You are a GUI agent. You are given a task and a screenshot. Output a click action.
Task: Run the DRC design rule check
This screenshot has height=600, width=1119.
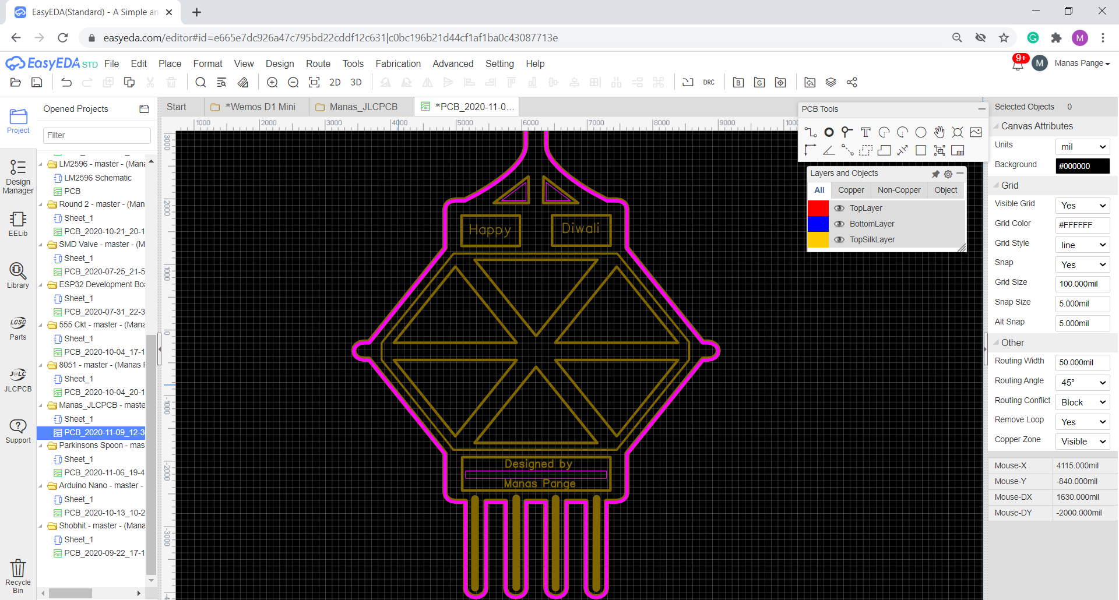click(x=709, y=82)
